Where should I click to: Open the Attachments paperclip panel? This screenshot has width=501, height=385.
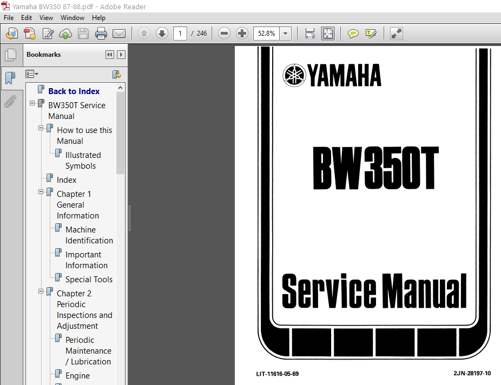[x=10, y=101]
